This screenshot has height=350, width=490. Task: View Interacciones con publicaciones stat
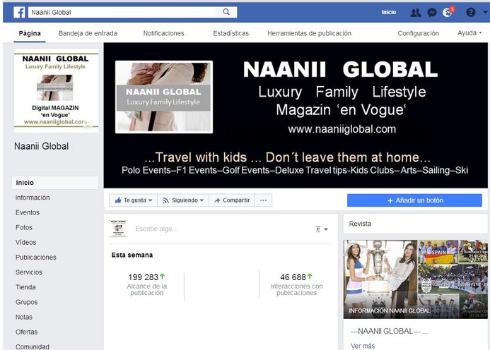point(296,284)
